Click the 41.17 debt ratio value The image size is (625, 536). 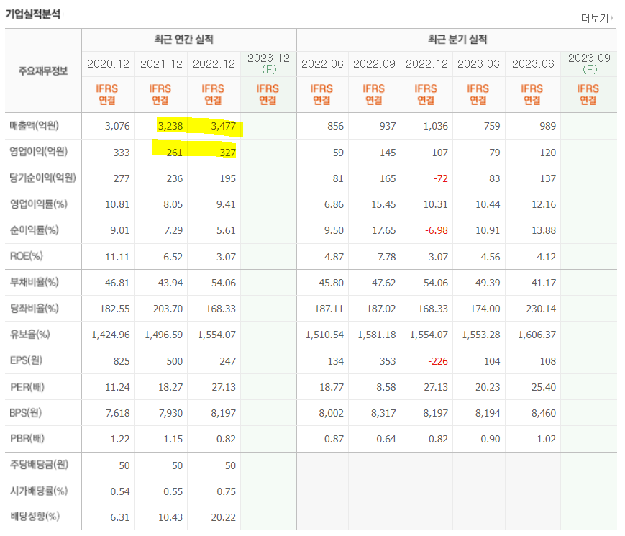tap(544, 283)
